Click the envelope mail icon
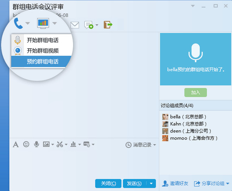232x191 pixels. (75, 25)
